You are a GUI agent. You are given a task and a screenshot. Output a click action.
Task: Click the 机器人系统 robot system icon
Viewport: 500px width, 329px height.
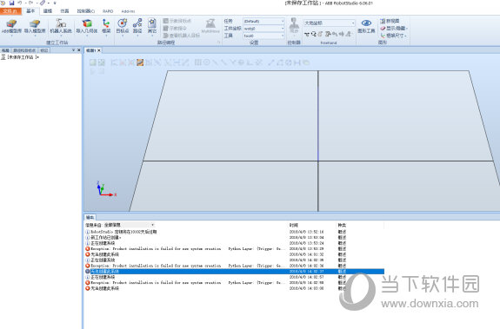pyautogui.click(x=61, y=27)
